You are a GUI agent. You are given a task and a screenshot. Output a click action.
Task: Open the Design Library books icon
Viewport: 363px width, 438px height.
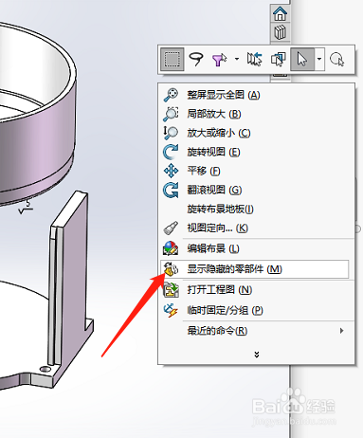pos(281,32)
